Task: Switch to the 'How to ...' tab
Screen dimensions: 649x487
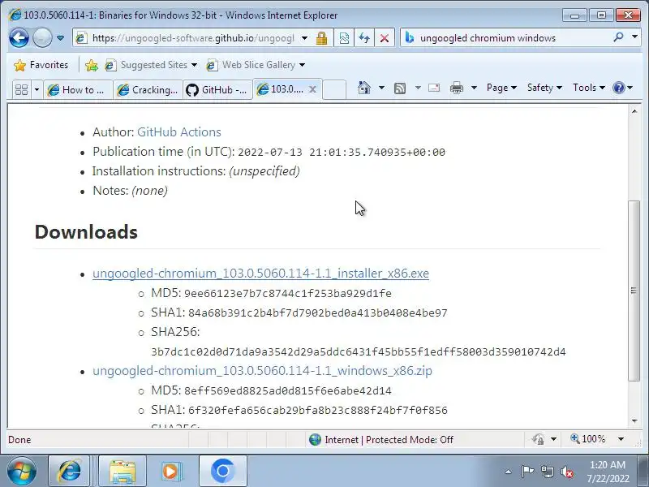Action: pos(78,89)
